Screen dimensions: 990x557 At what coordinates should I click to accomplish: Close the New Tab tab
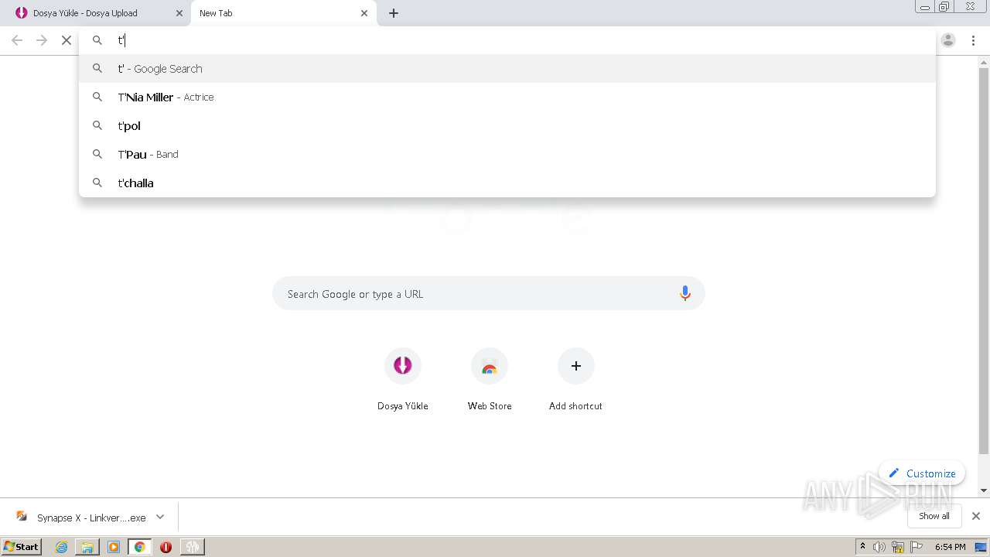364,13
